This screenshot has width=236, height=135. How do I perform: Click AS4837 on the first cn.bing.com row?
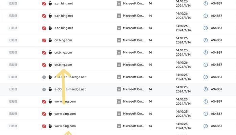coord(216,40)
